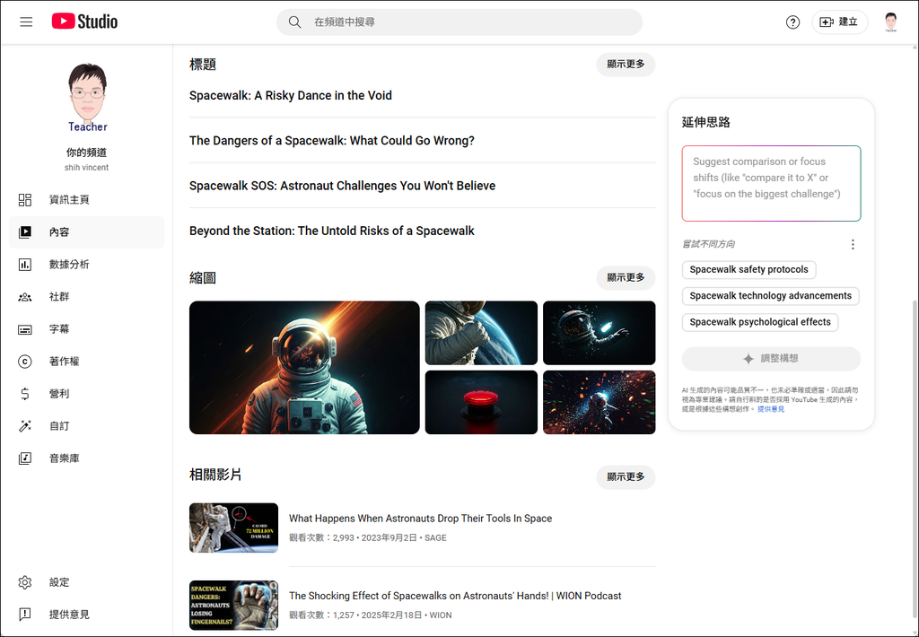The image size is (919, 637).
Task: Focus the 在頻道中搜尋 search field
Action: click(459, 22)
